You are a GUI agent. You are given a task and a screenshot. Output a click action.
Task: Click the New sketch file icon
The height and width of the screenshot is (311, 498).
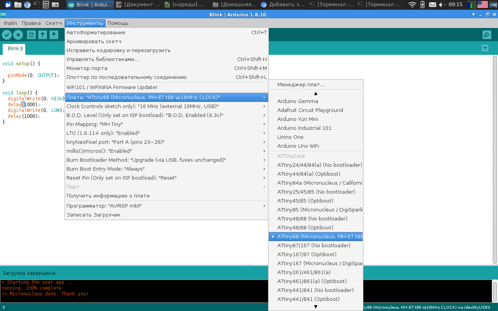click(31, 35)
